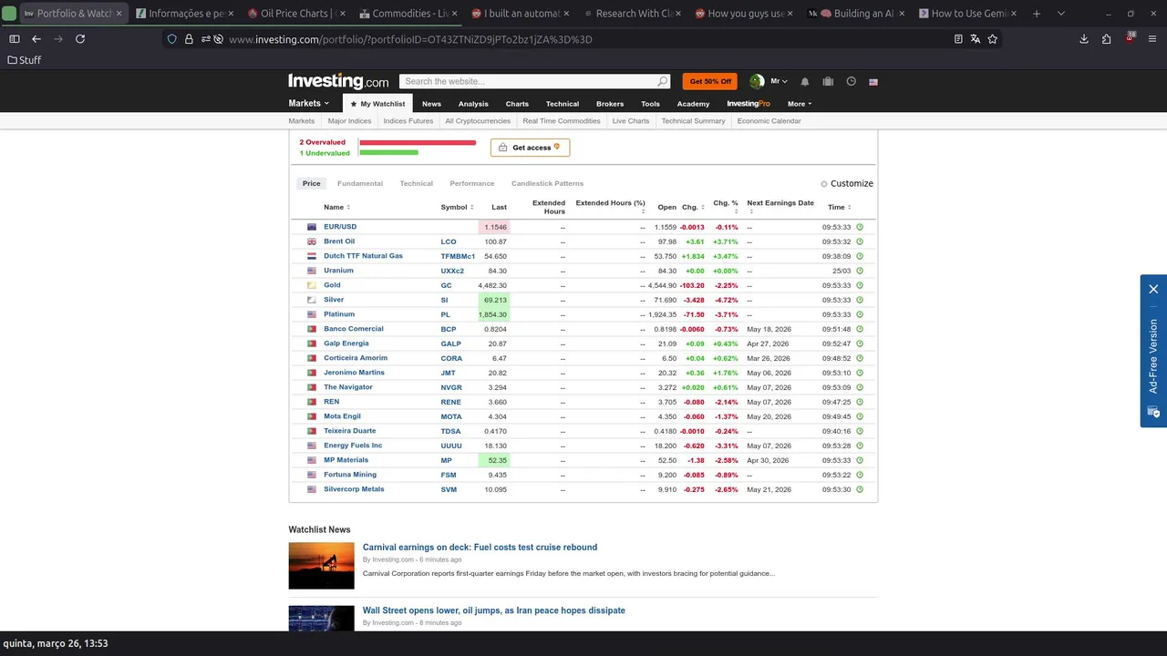
Task: Open the browser extensions puzzle icon
Action: pos(1106,39)
